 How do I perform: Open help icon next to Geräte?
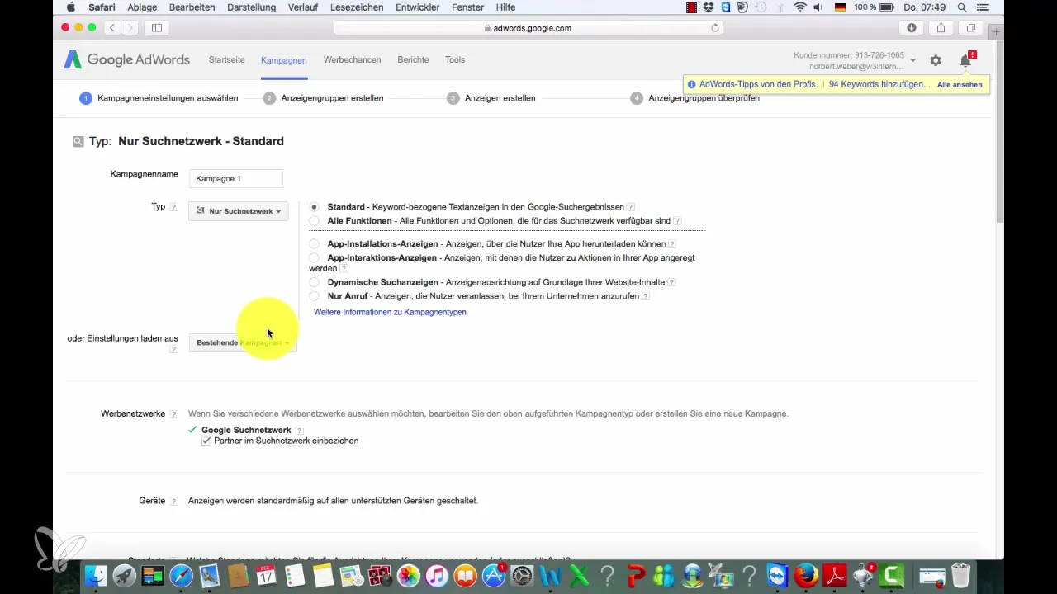(x=173, y=502)
